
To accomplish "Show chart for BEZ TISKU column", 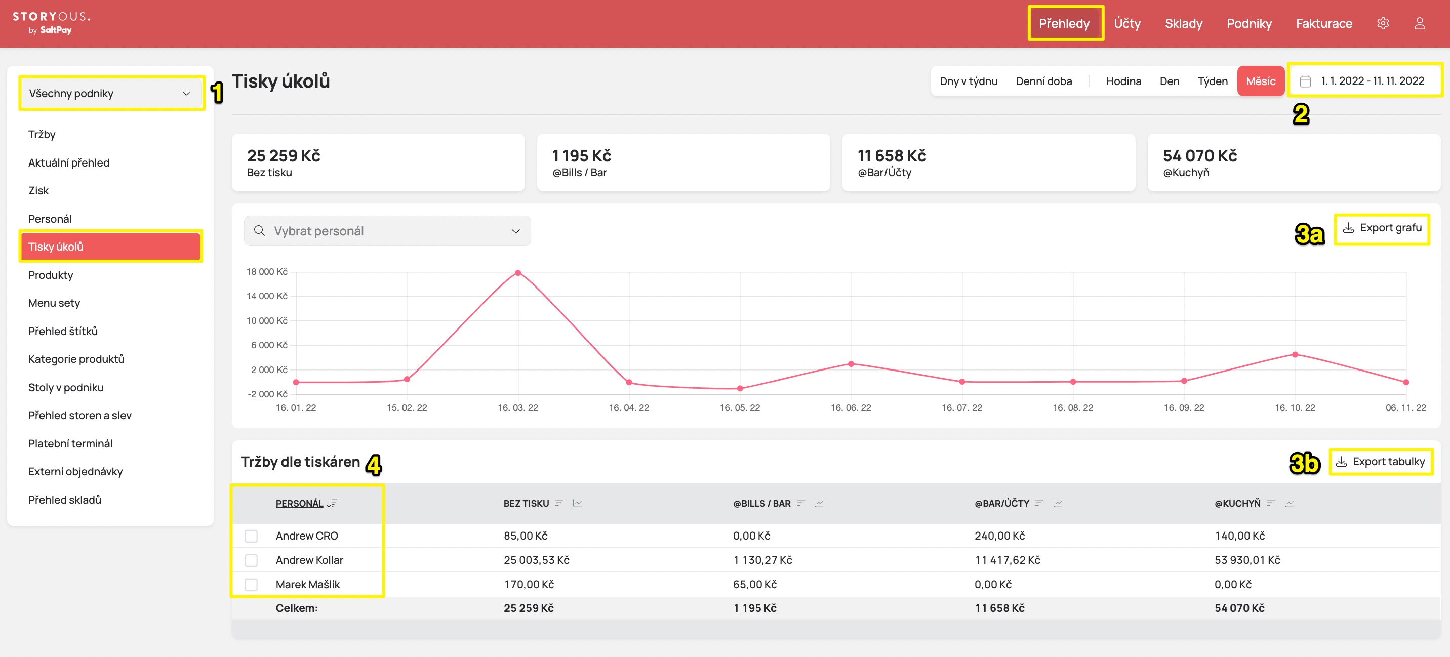I will (578, 503).
